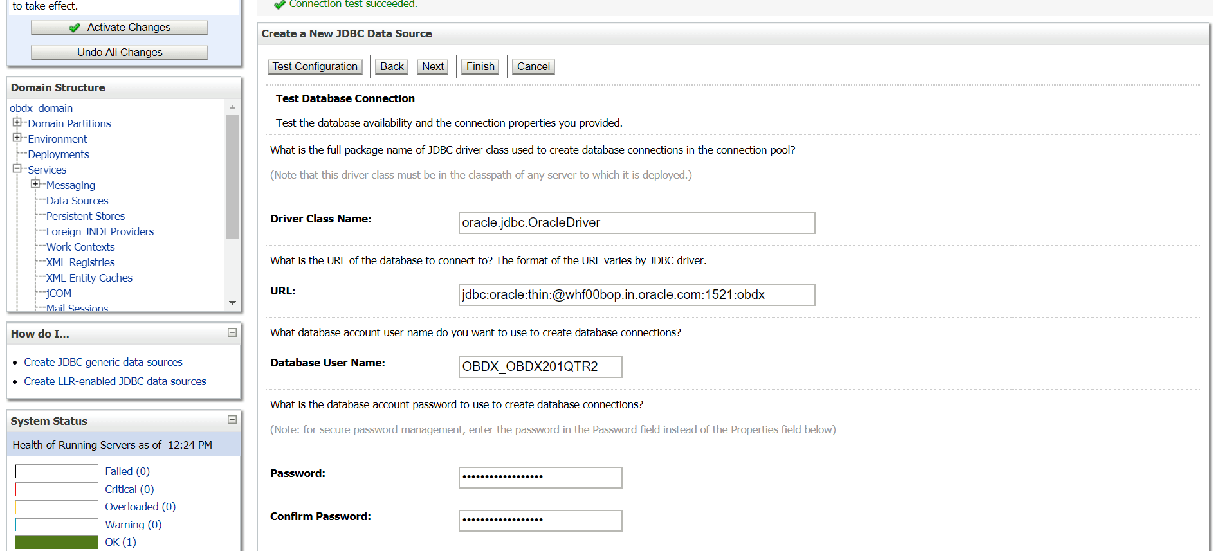Collapse the Services tree node
Screen dimensions: 1217x551
tap(17, 168)
